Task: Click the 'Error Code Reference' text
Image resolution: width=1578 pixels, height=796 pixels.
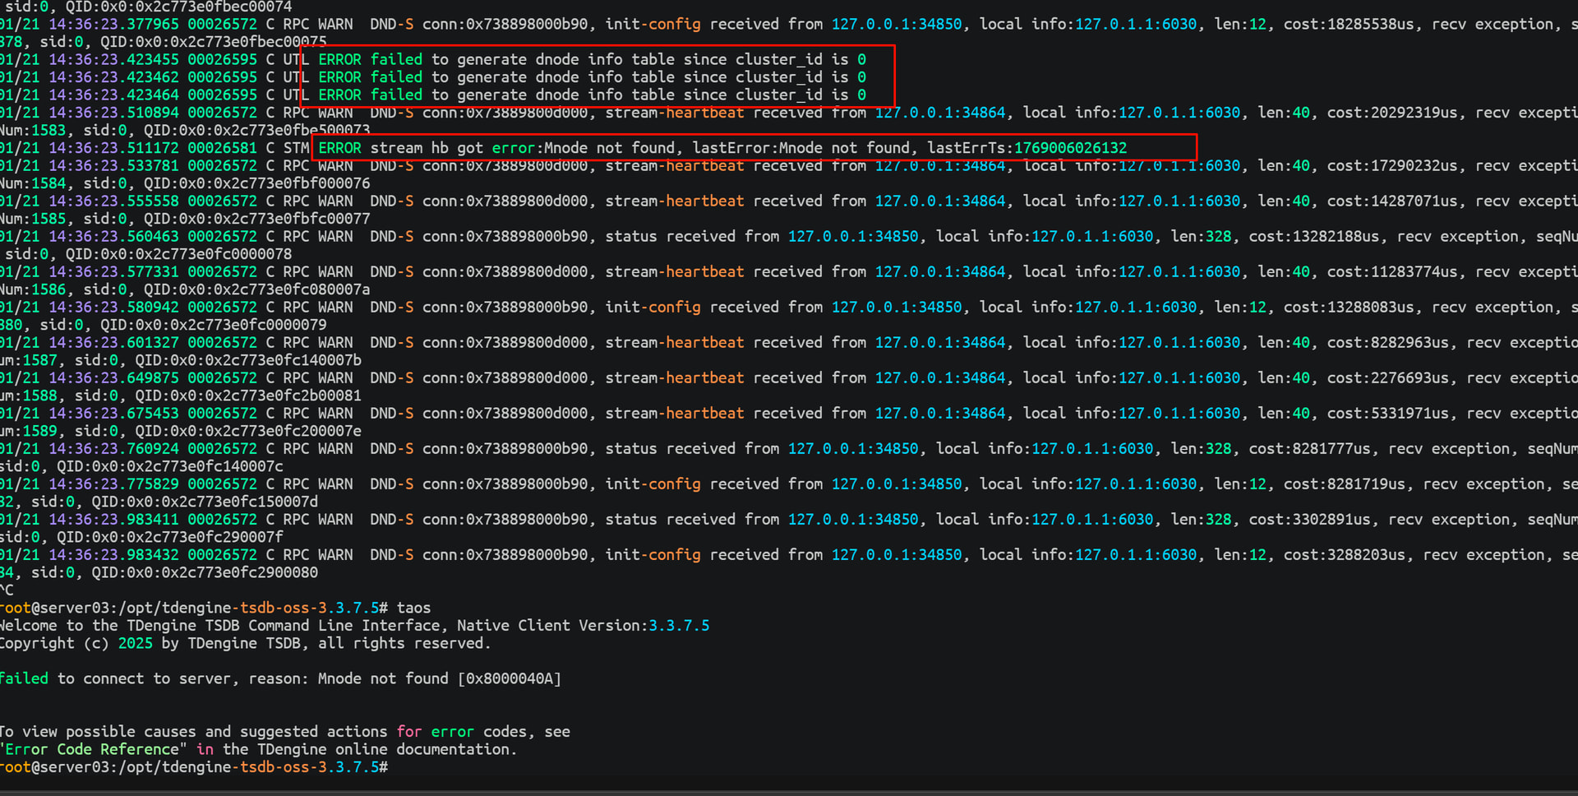Action: [x=92, y=749]
